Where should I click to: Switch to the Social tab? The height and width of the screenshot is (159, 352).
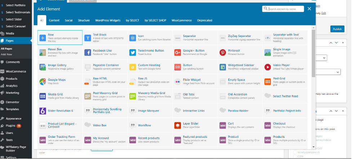point(69,20)
